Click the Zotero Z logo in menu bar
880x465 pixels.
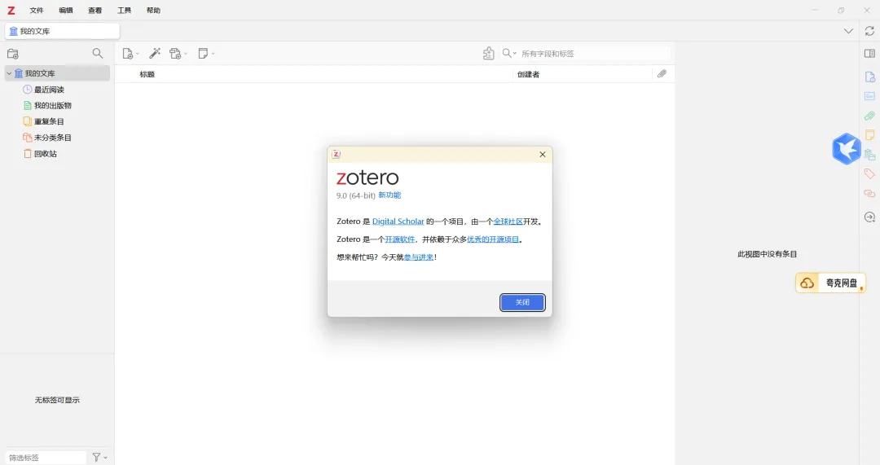[x=11, y=10]
